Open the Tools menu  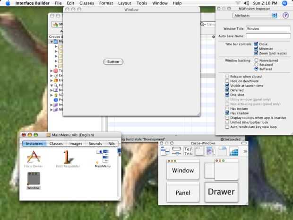[x=142, y=3]
